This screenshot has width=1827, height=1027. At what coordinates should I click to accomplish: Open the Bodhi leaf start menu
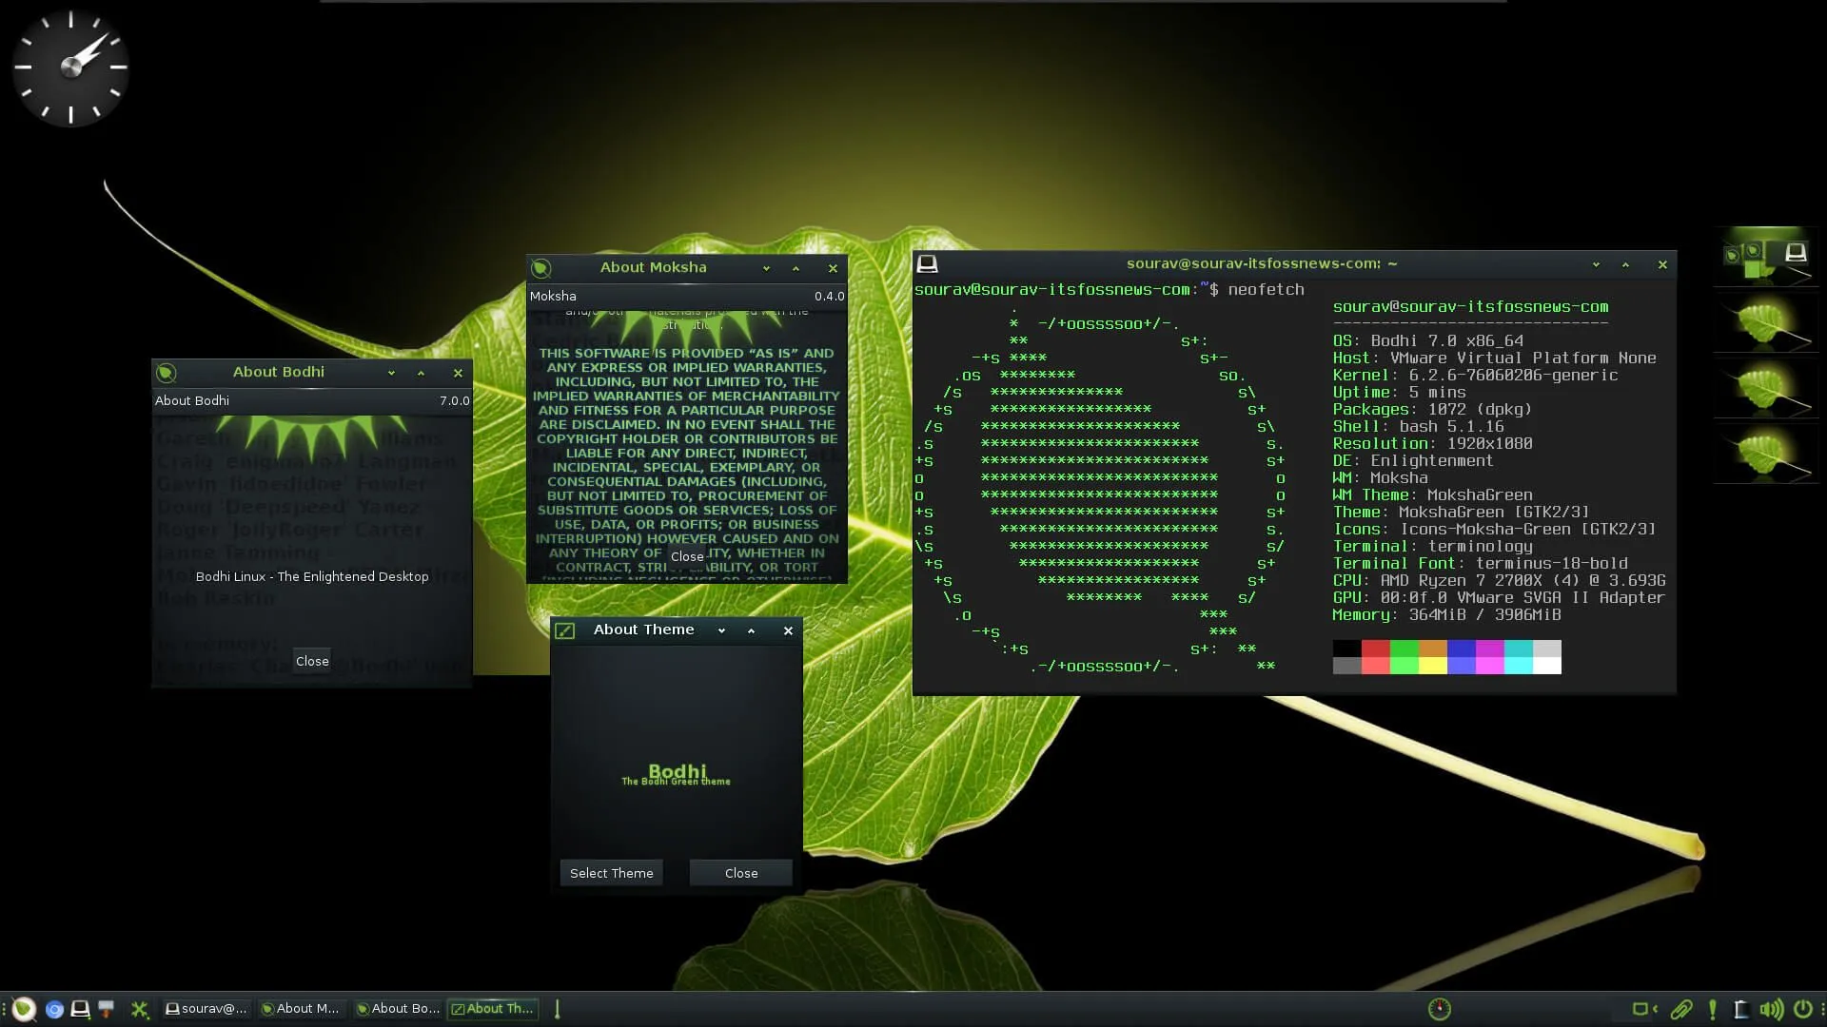coord(24,1009)
